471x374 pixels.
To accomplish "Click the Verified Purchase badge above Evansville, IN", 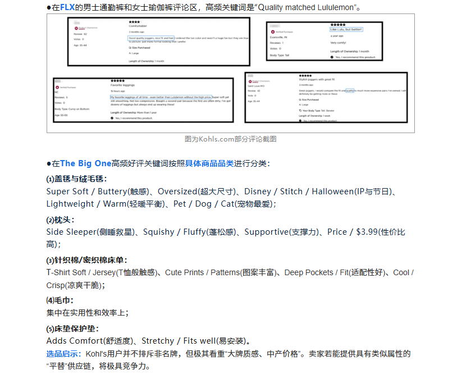I will (281, 33).
